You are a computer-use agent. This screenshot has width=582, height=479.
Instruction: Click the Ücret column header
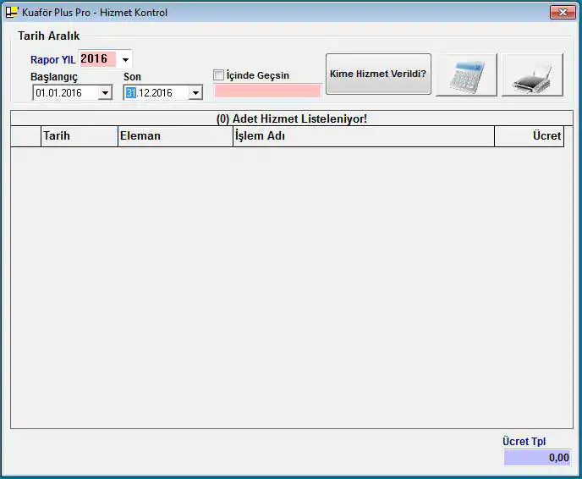pyautogui.click(x=529, y=136)
